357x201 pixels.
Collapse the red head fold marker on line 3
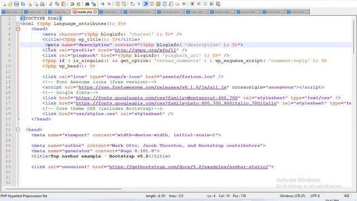[18, 29]
